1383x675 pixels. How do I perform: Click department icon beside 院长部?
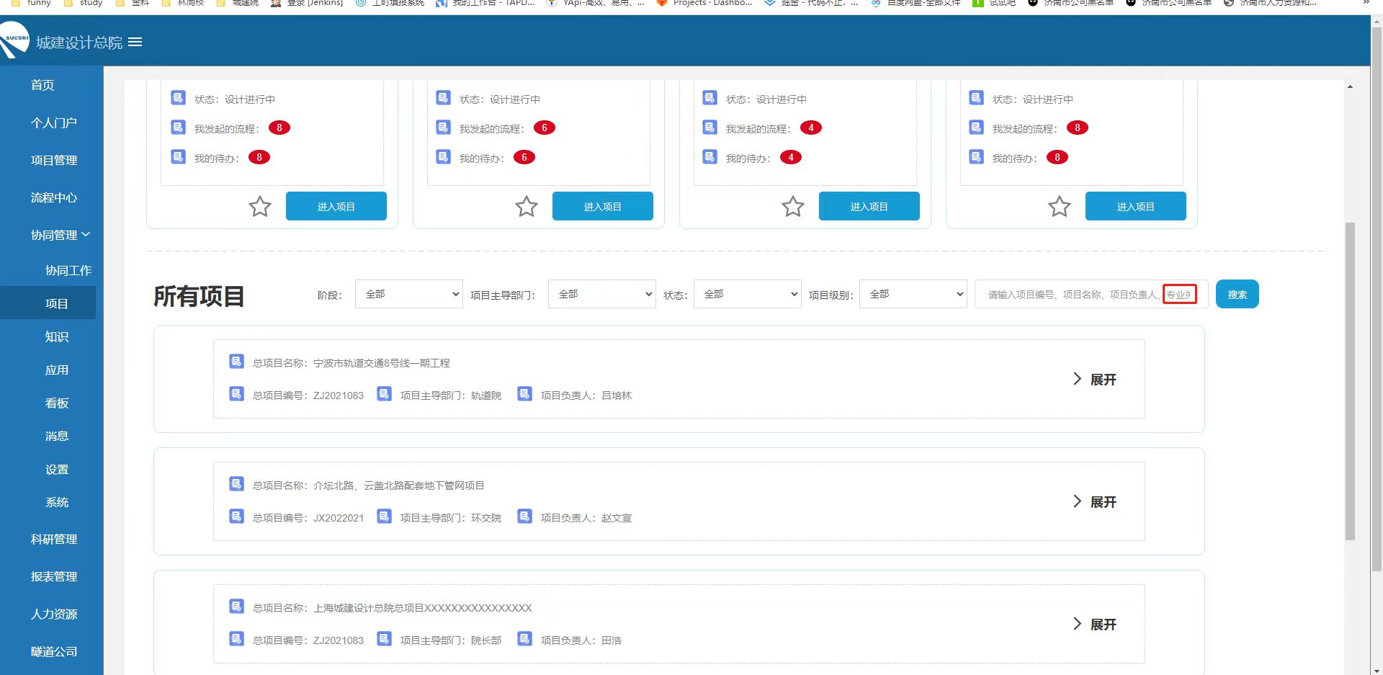pos(385,638)
